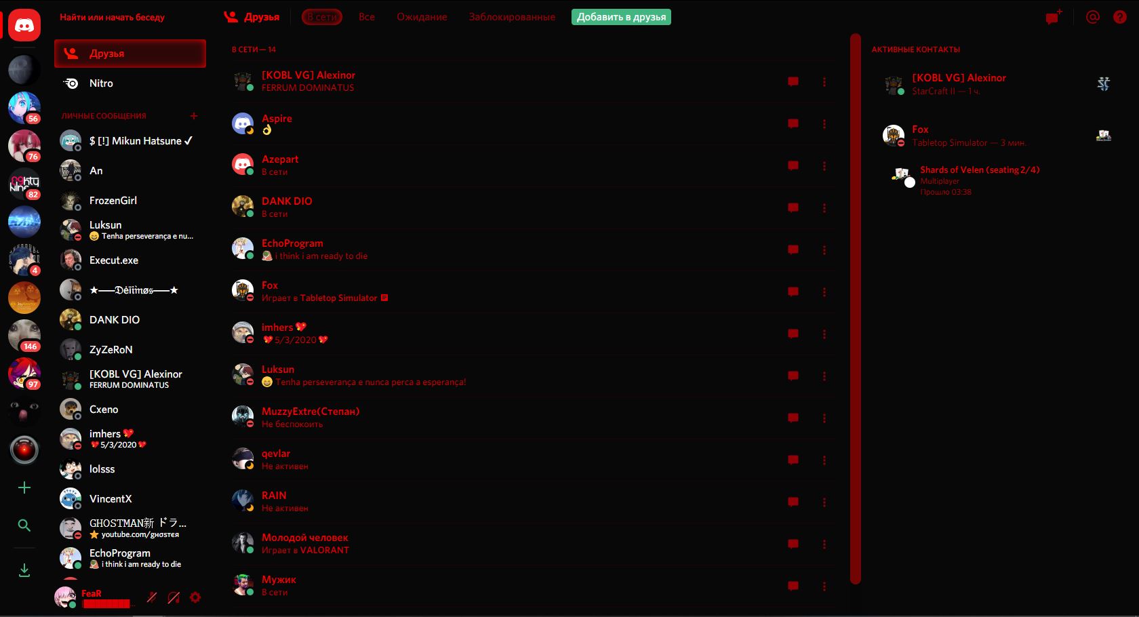
Task: Add a server with the plus icon
Action: tap(24, 487)
